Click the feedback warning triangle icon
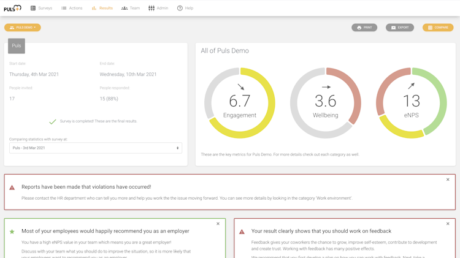The image size is (460, 258). click(x=242, y=232)
